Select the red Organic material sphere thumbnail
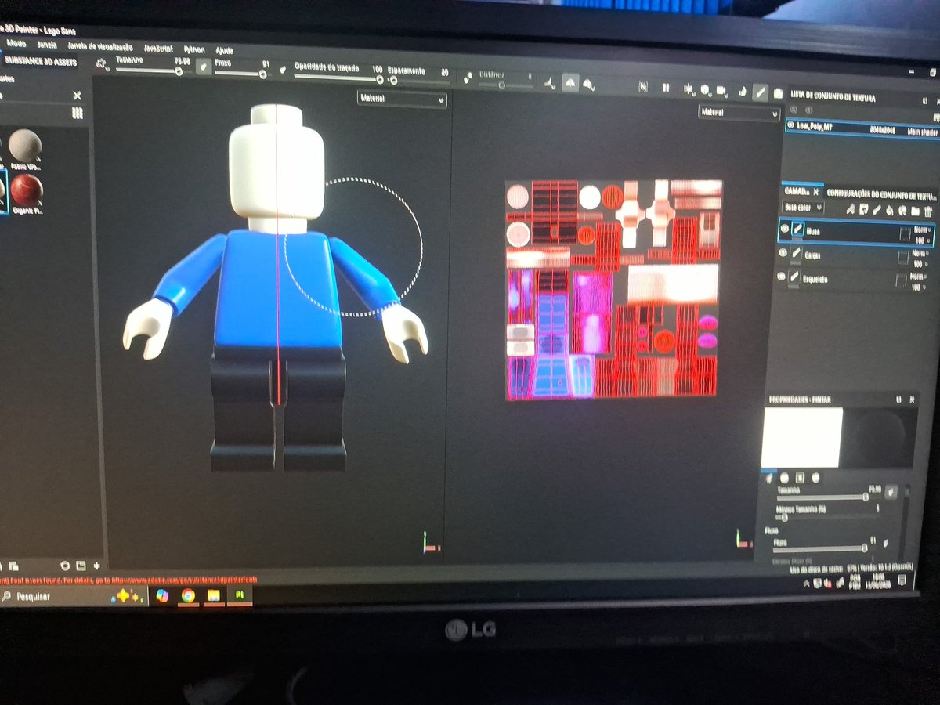 (27, 190)
